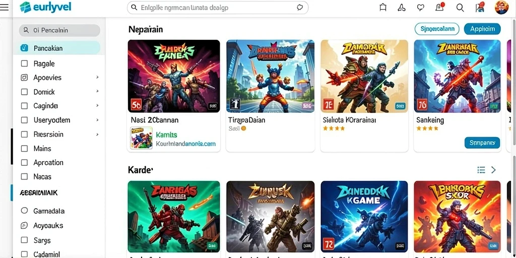Click the magnifier icon in top bar
This screenshot has height=258, width=516.
(460, 8)
